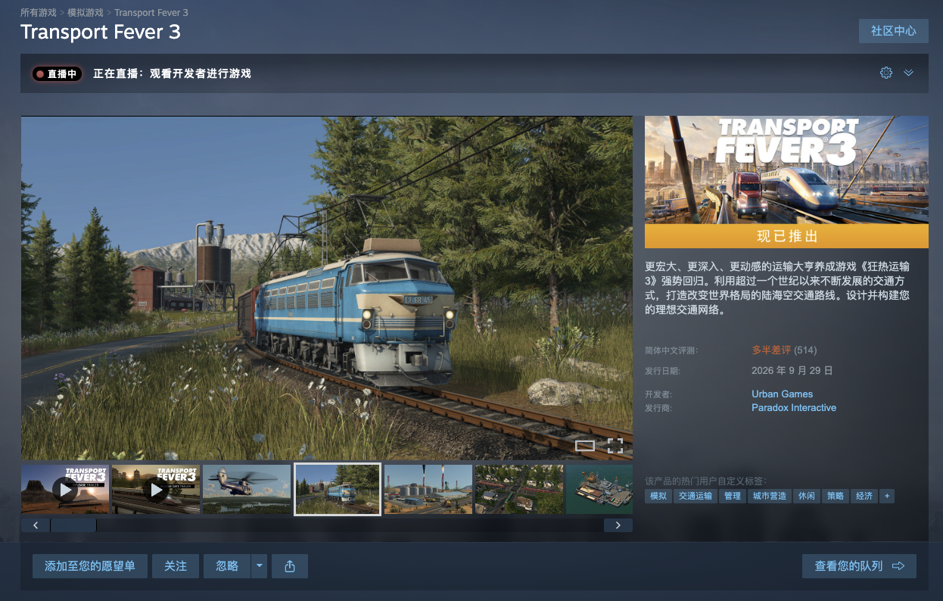Viewport: 943px width, 601px height.
Task: Click the plus button to add tags
Action: (x=887, y=496)
